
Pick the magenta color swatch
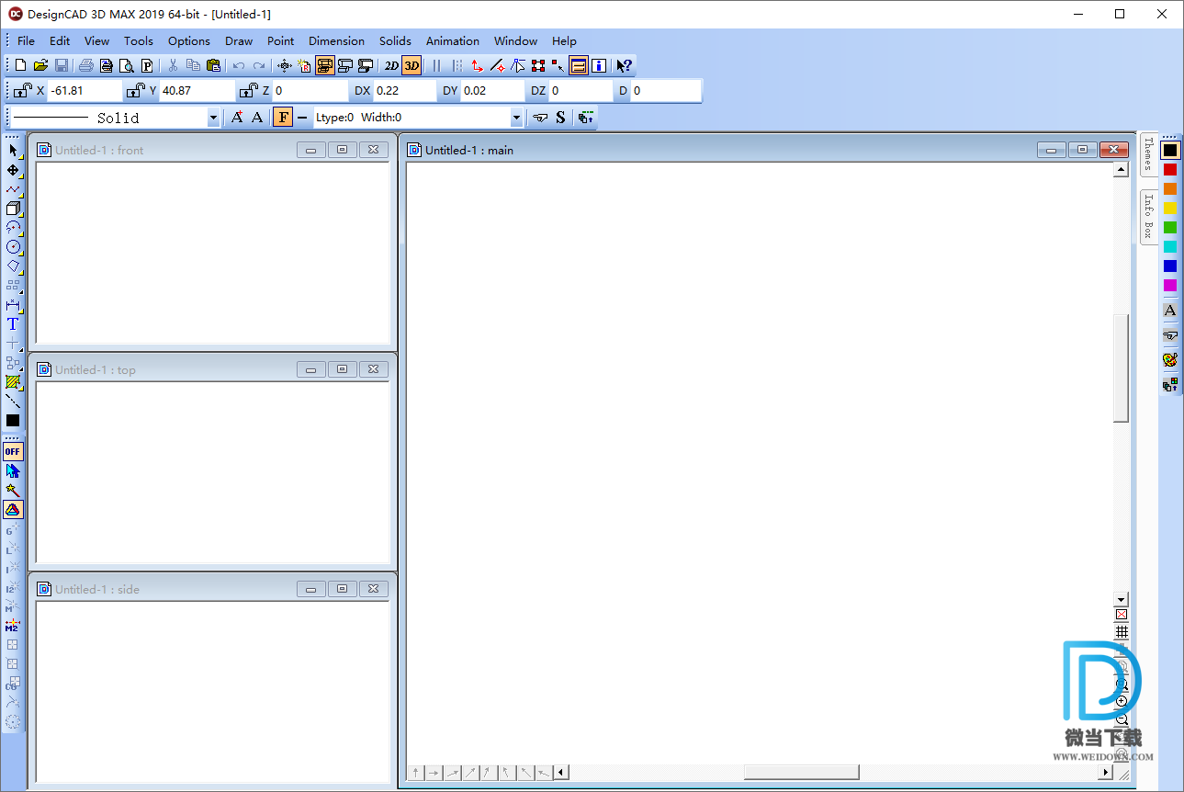[x=1169, y=285]
